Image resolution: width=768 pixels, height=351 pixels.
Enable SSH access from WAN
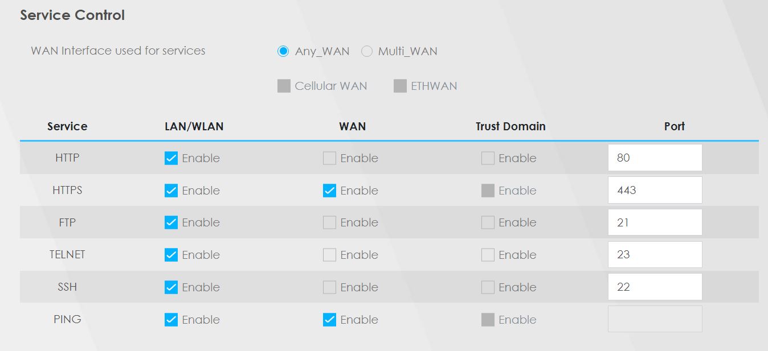coord(329,287)
